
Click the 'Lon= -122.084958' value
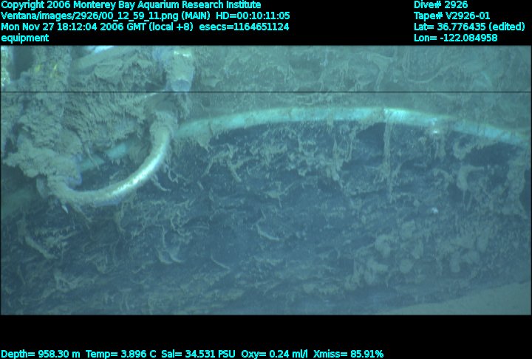click(455, 38)
